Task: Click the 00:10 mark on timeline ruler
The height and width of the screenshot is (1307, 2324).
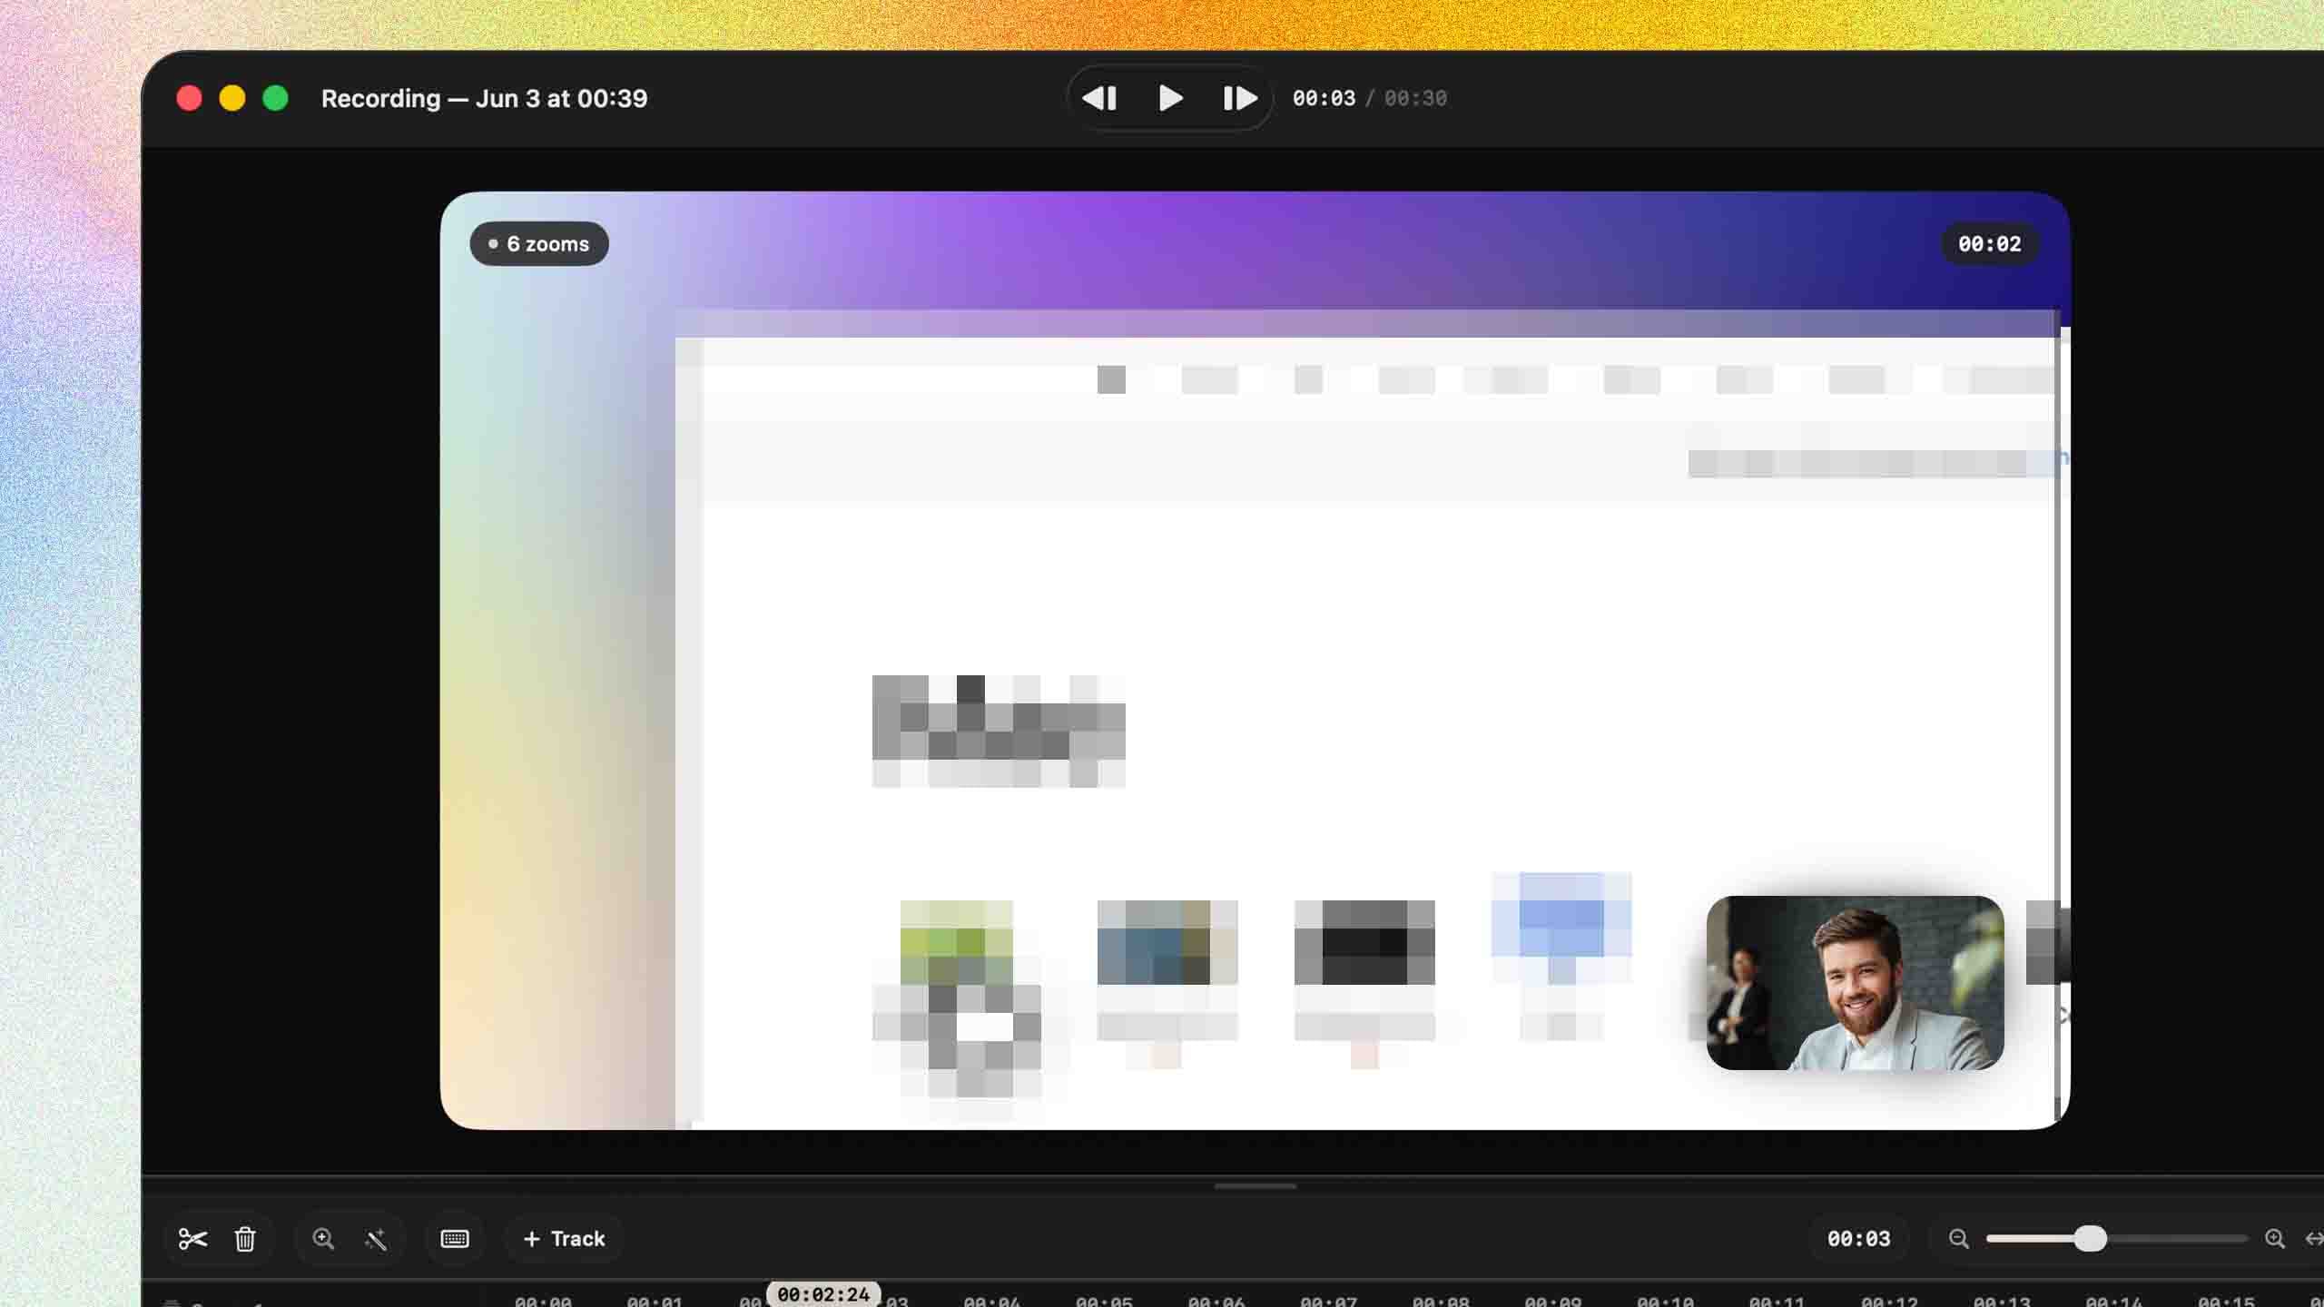Action: pos(1665,1301)
